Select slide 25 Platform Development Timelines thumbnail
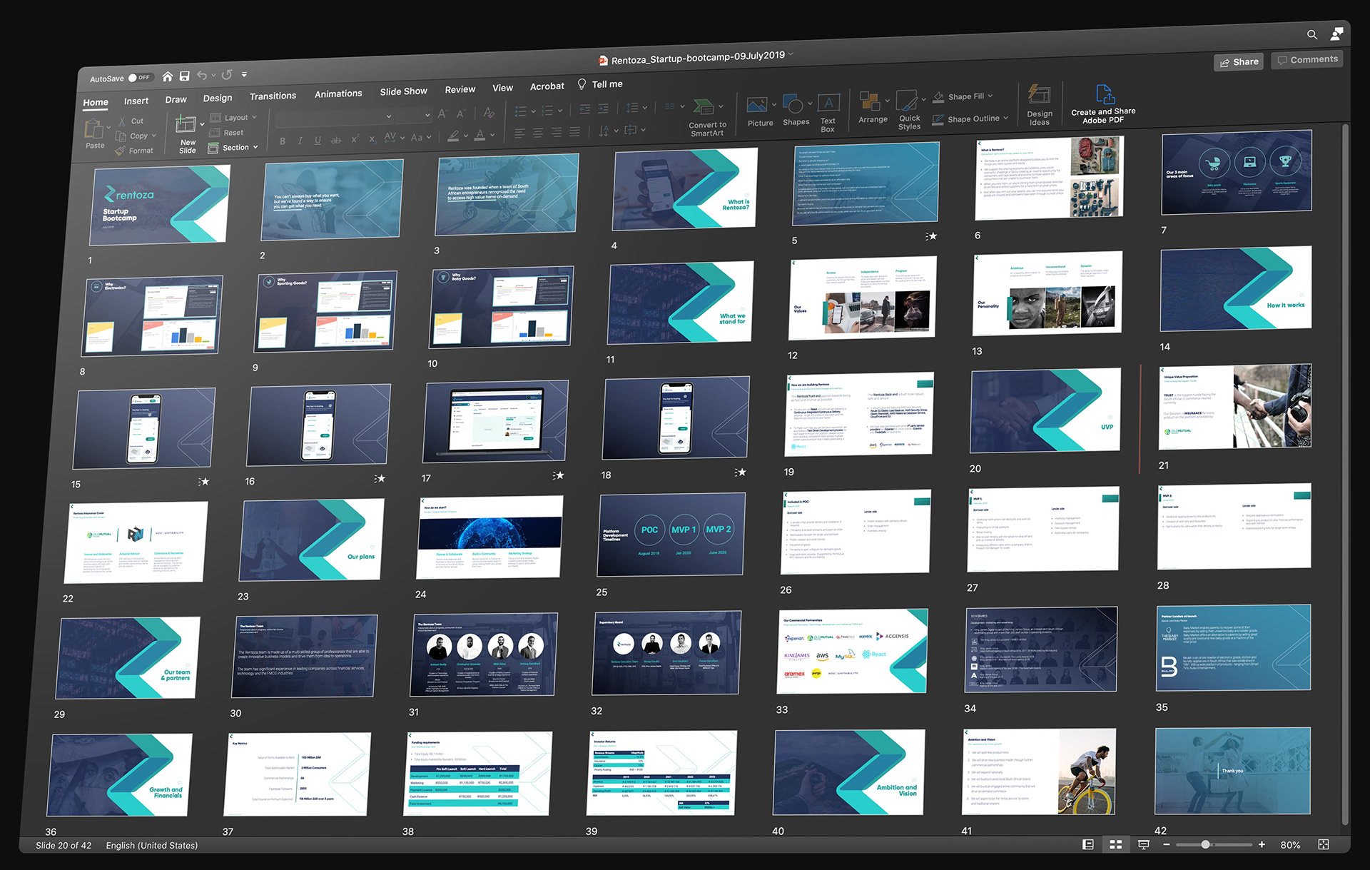Screen dimensions: 1370x870 pos(671,535)
